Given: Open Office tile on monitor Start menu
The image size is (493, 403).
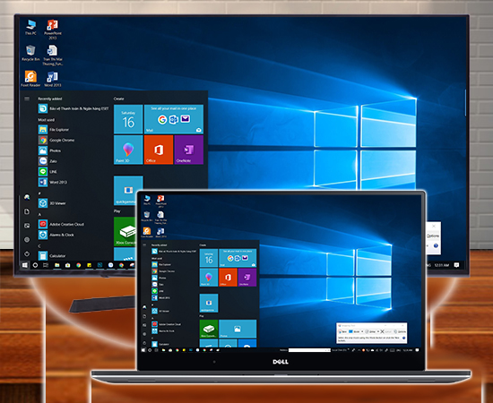Looking at the screenshot, I should 159,150.
